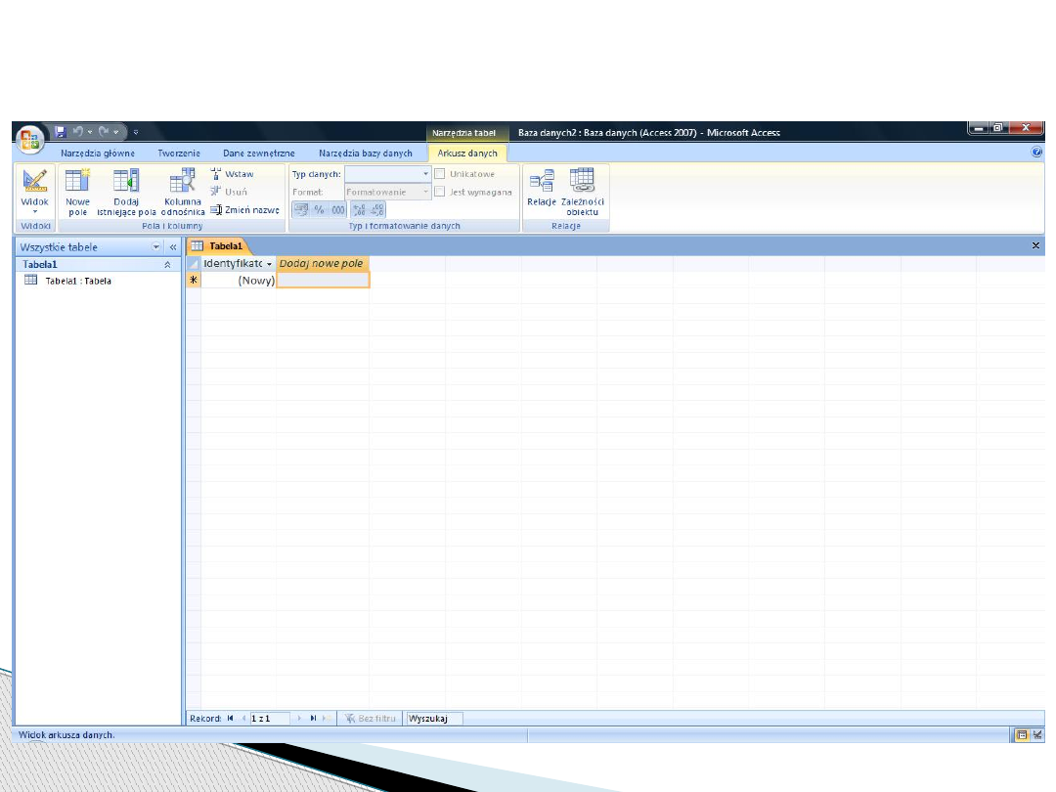Click the Zmień nazwę button
Image resolution: width=1056 pixels, height=792 pixels.
(x=244, y=209)
